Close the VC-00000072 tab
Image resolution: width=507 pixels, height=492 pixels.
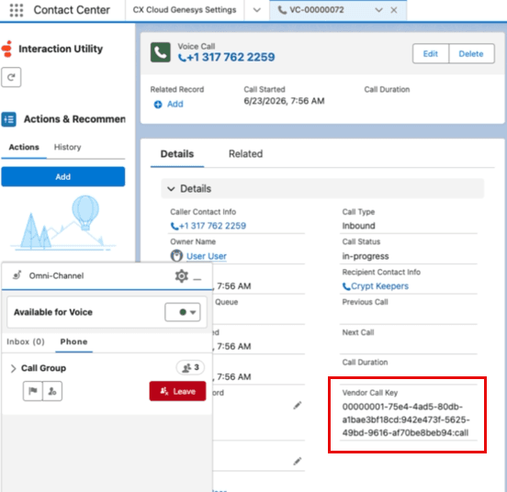393,10
